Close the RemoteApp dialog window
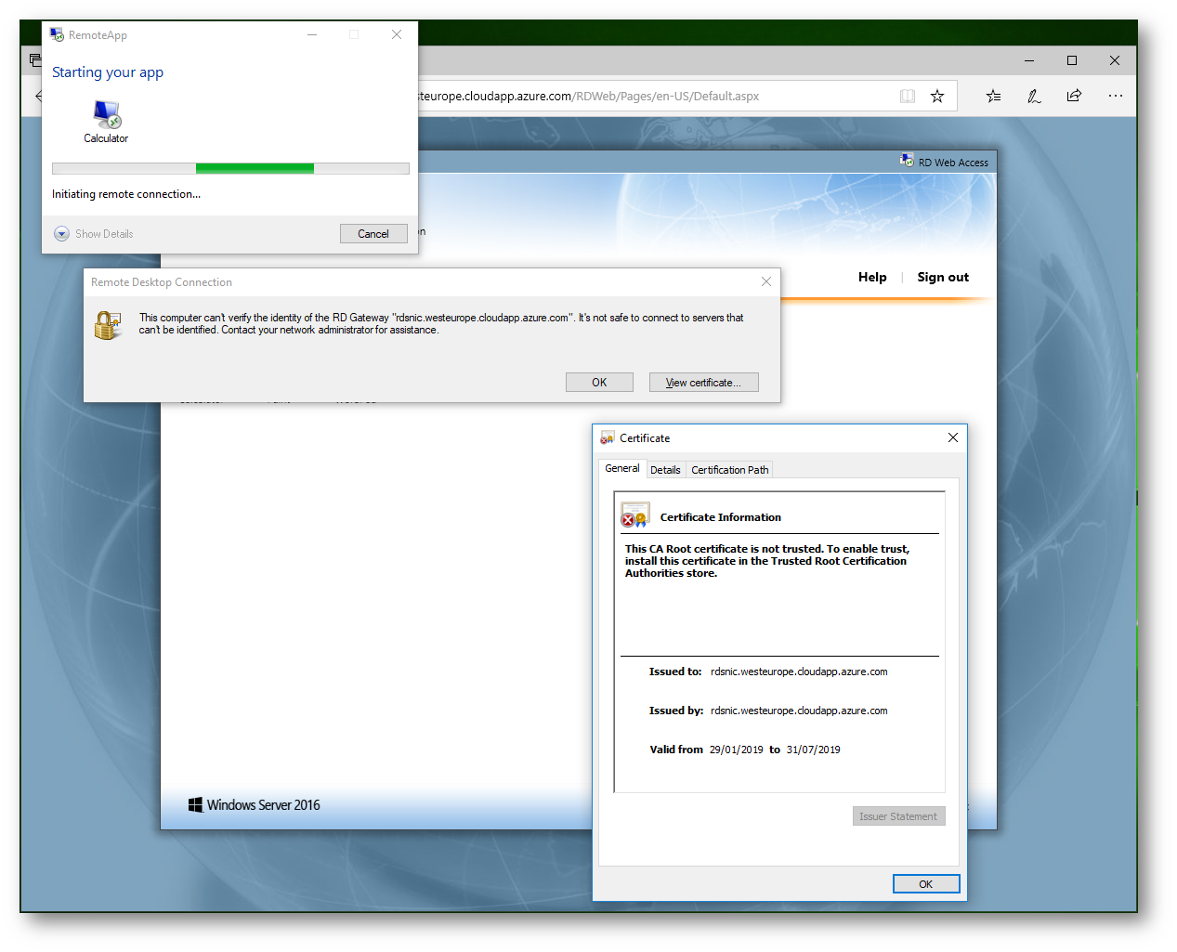Screen dimensions: 1177x952 click(397, 34)
